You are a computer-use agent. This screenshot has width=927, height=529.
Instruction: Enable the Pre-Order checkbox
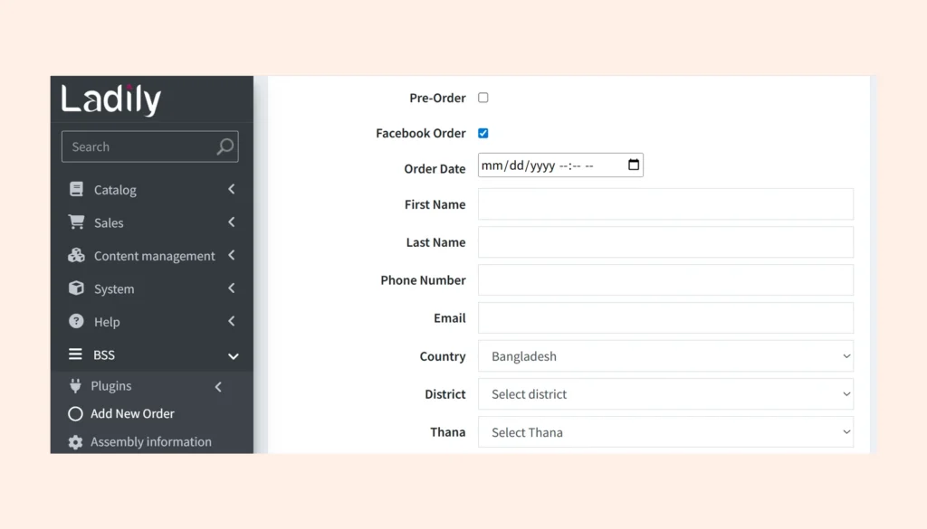[483, 98]
